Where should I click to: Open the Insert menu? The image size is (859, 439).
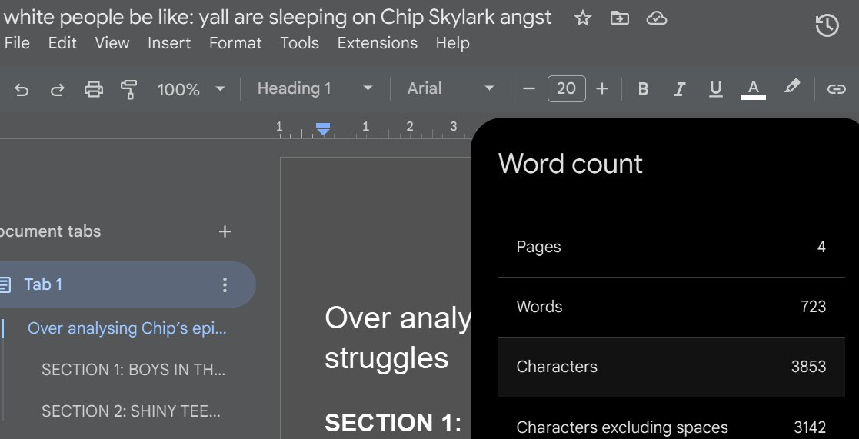(x=169, y=43)
